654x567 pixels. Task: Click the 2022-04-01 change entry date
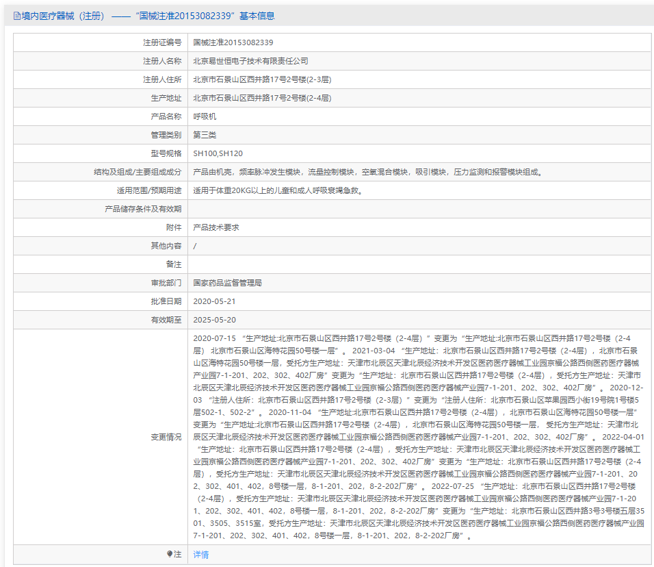[623, 437]
